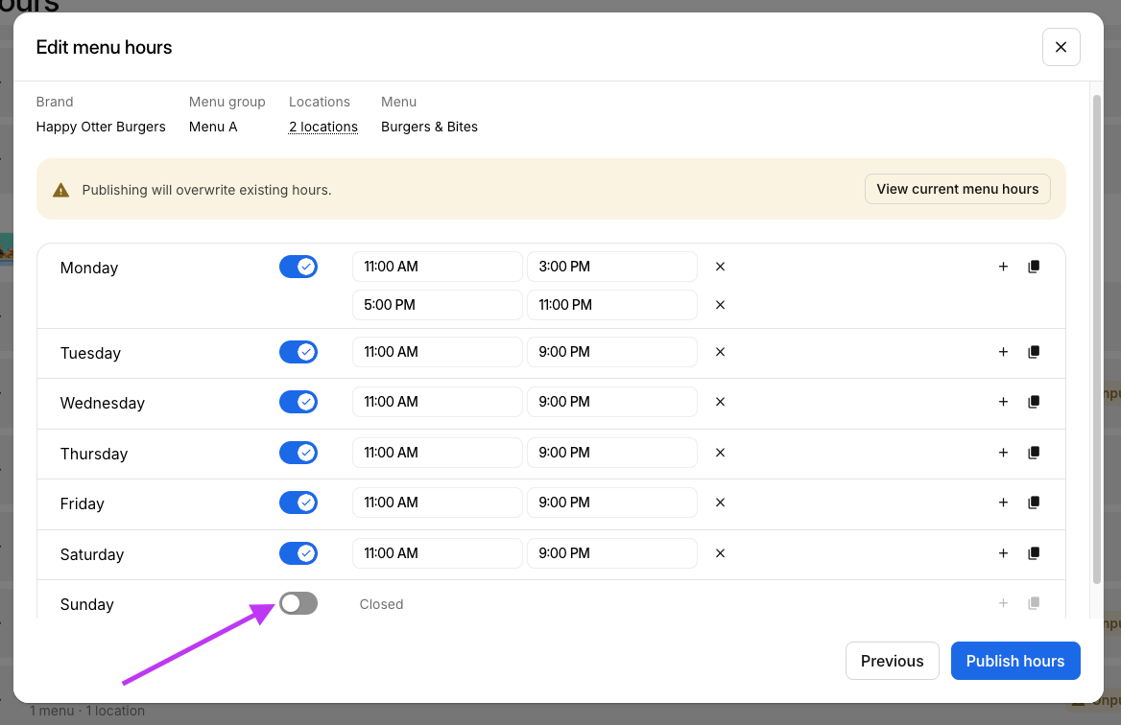Add a time slot for Friday
This screenshot has height=725, width=1121.
[1003, 503]
